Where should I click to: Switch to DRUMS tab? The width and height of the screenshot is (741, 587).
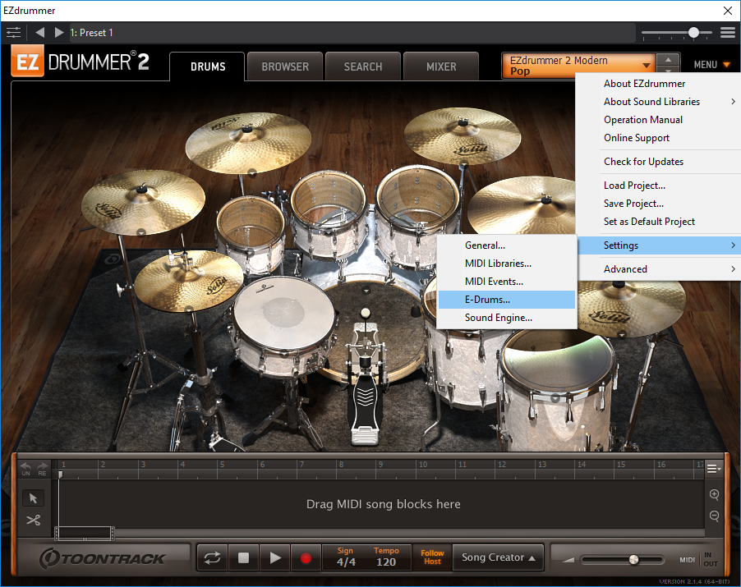coord(208,66)
